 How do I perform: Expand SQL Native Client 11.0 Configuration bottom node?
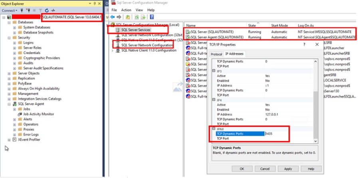(x=112, y=50)
